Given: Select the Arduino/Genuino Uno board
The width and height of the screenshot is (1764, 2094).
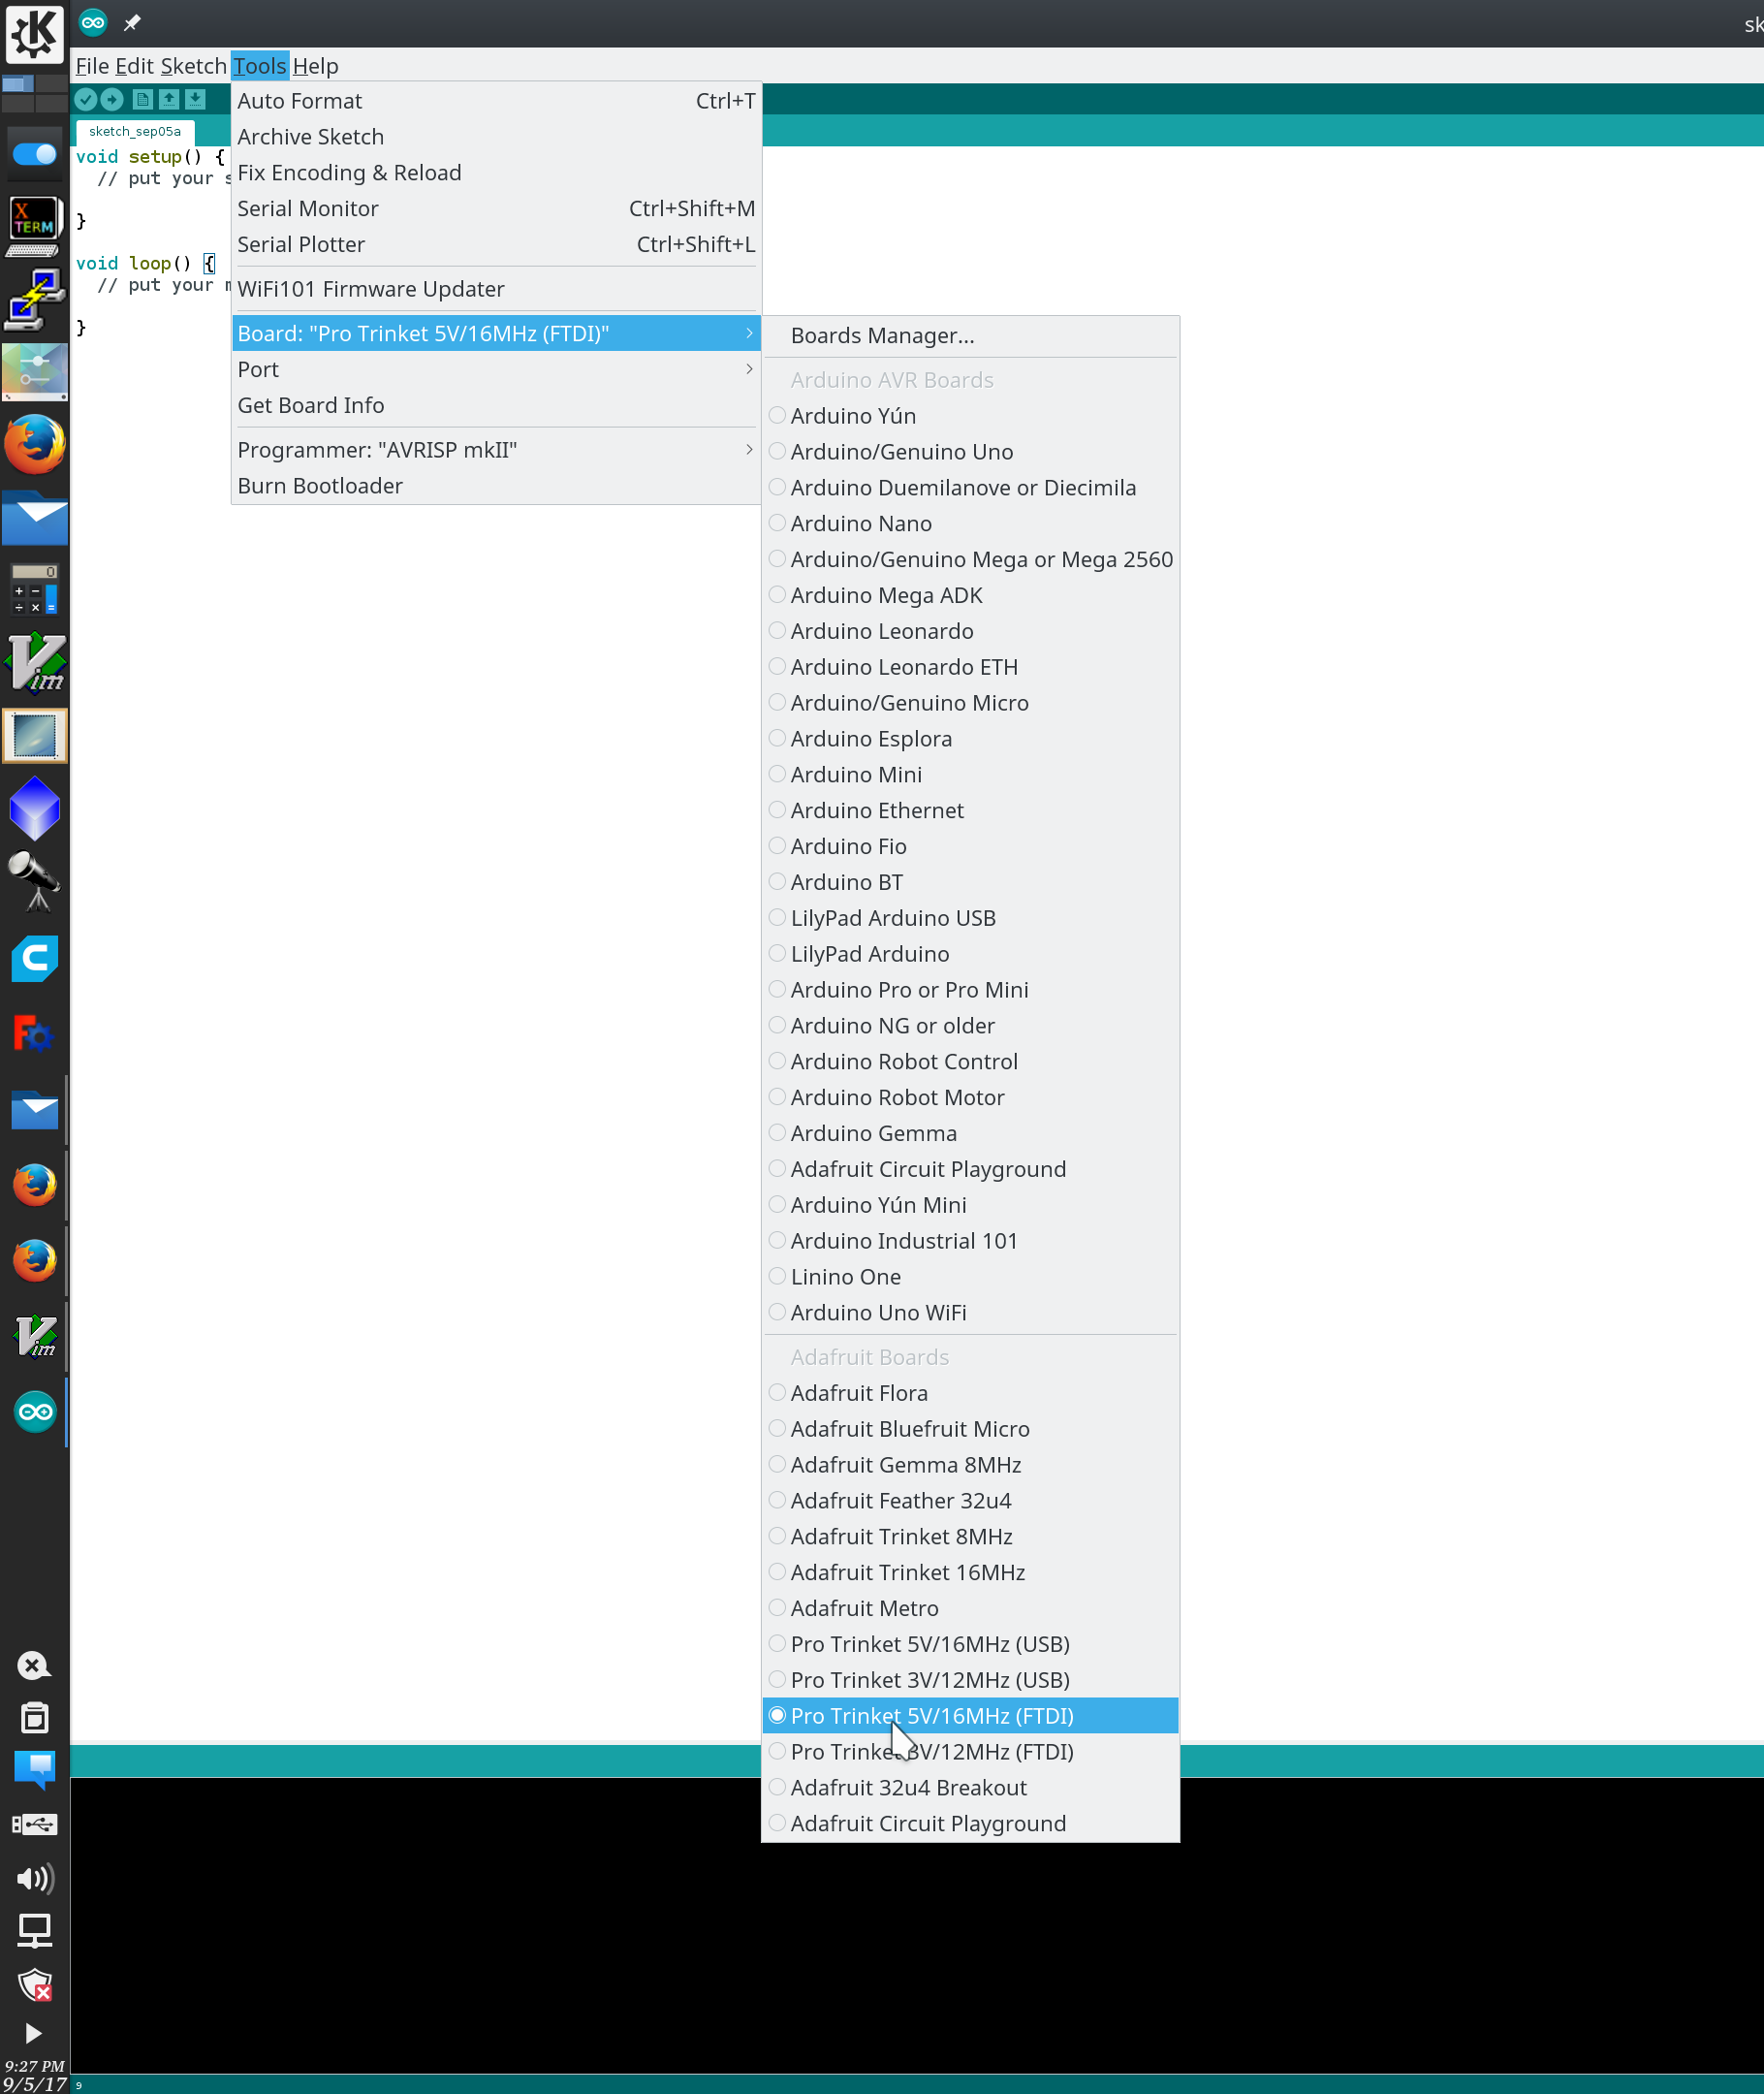Looking at the screenshot, I should (970, 452).
